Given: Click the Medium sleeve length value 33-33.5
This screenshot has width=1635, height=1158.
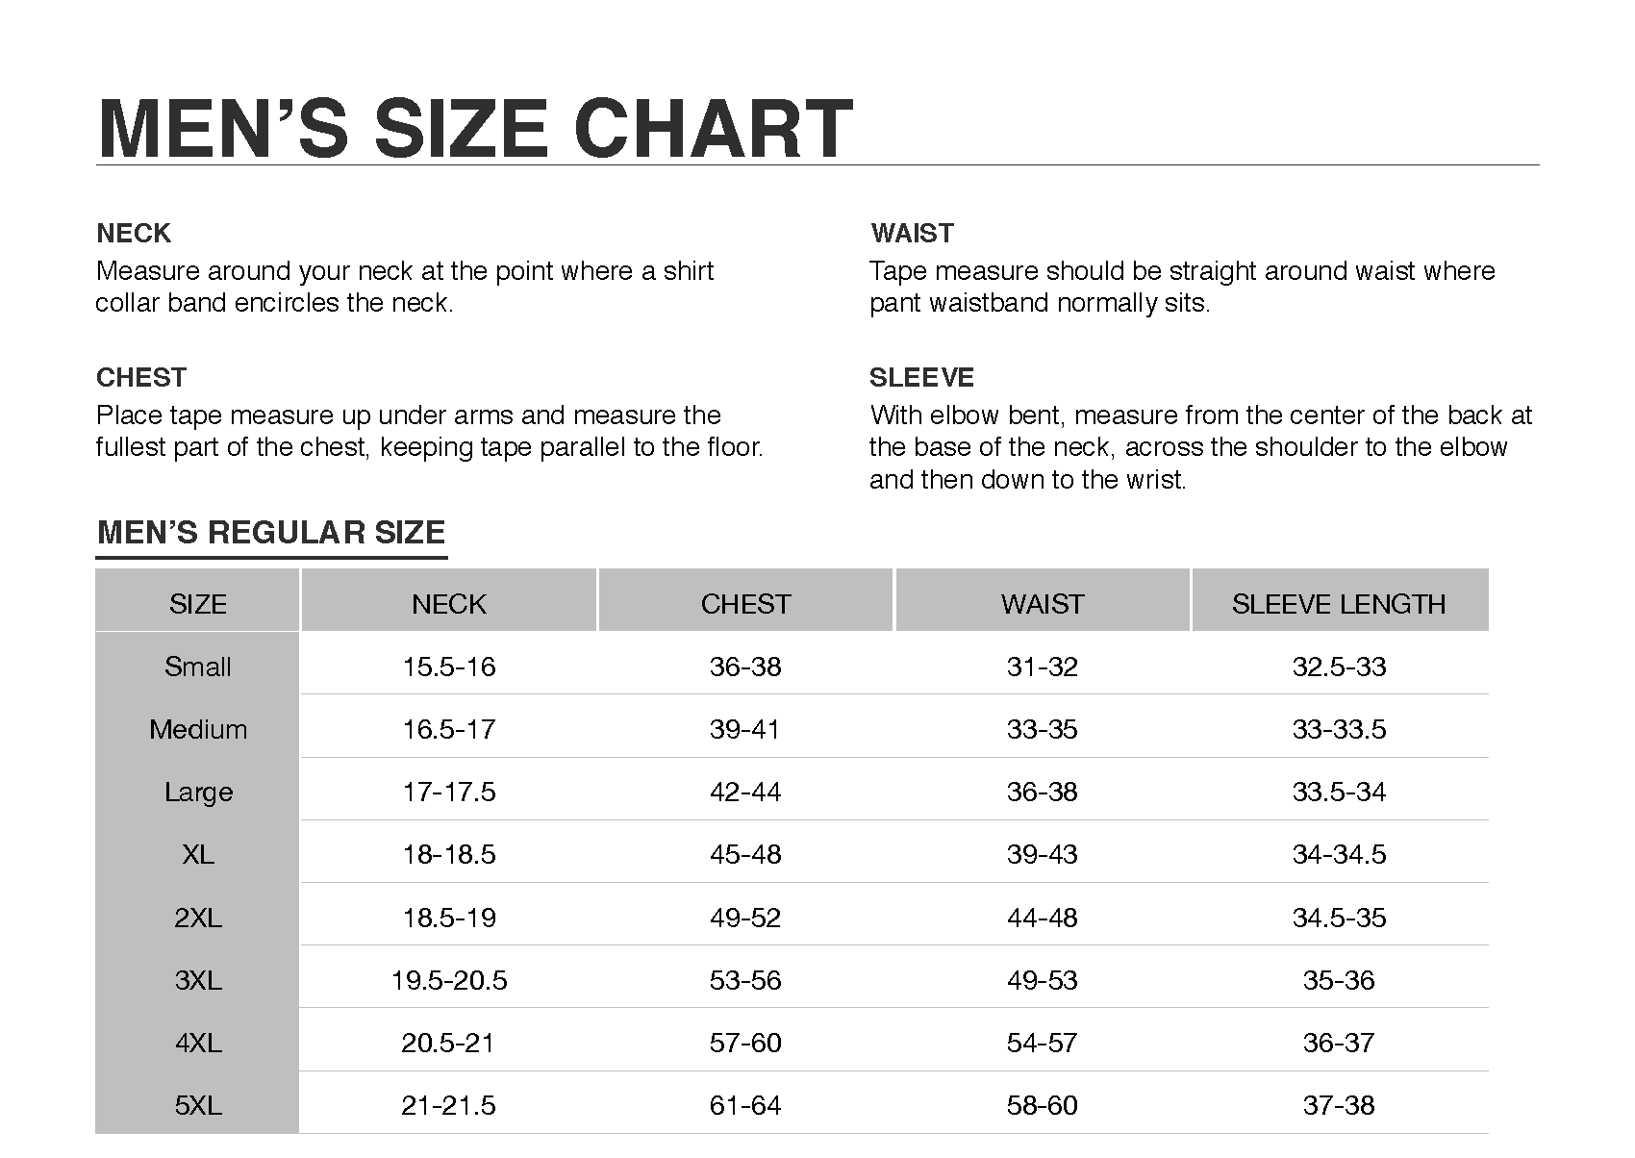Looking at the screenshot, I should click(1339, 729).
